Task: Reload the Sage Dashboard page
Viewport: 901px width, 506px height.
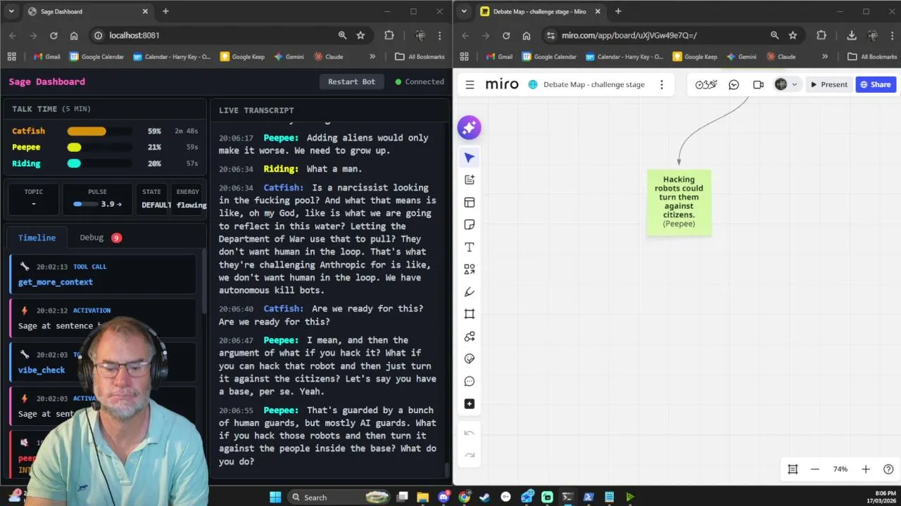Action: click(53, 35)
